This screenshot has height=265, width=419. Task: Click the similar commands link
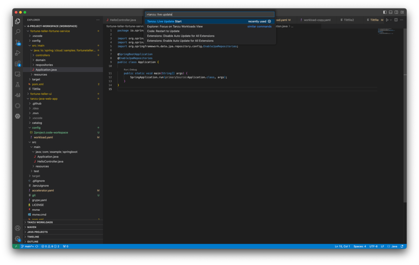pos(259,26)
